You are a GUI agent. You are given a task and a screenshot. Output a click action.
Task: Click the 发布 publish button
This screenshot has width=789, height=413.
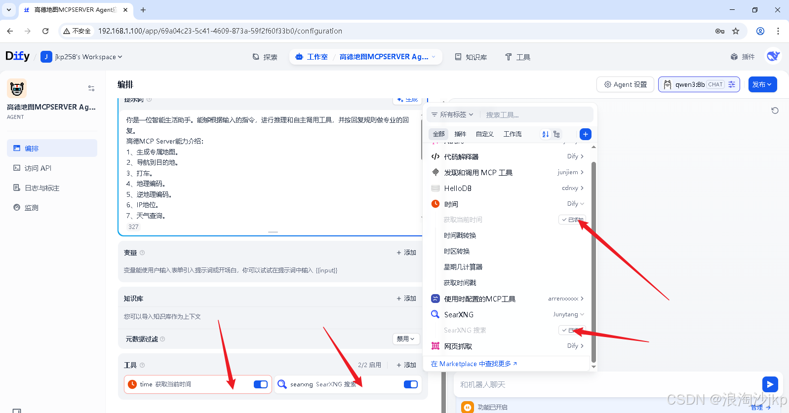pos(762,84)
